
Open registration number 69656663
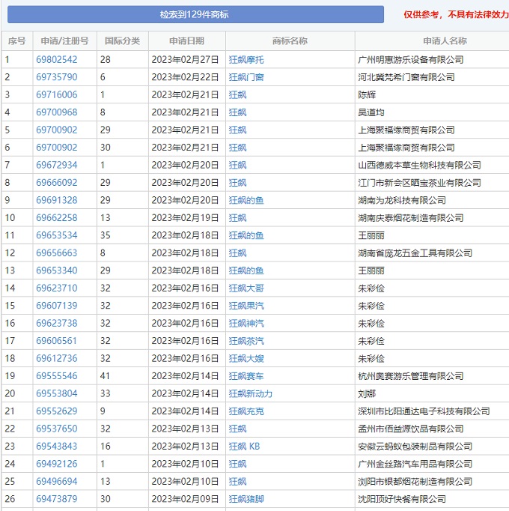pyautogui.click(x=57, y=253)
